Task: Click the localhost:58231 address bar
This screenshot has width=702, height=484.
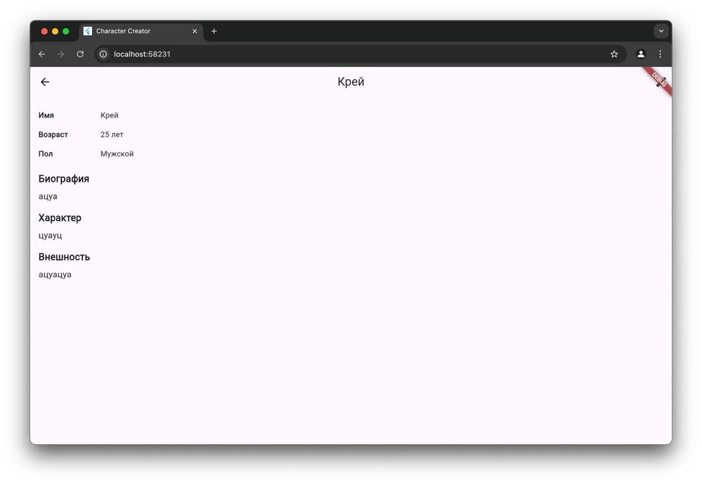Action: tap(360, 54)
